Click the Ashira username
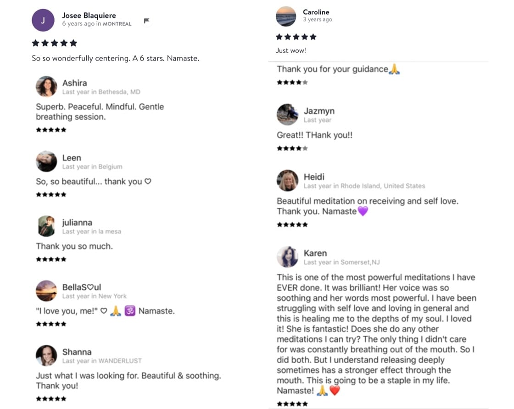 pos(74,83)
